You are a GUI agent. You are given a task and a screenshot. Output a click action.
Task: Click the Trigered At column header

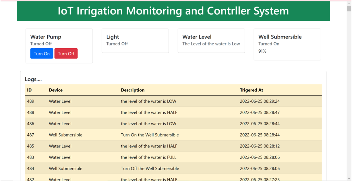(x=252, y=90)
